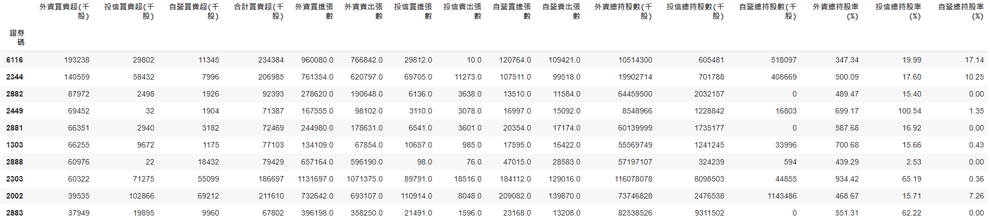Click the 外資買進張數 column header
The height and width of the screenshot is (221, 990).
coord(314,12)
